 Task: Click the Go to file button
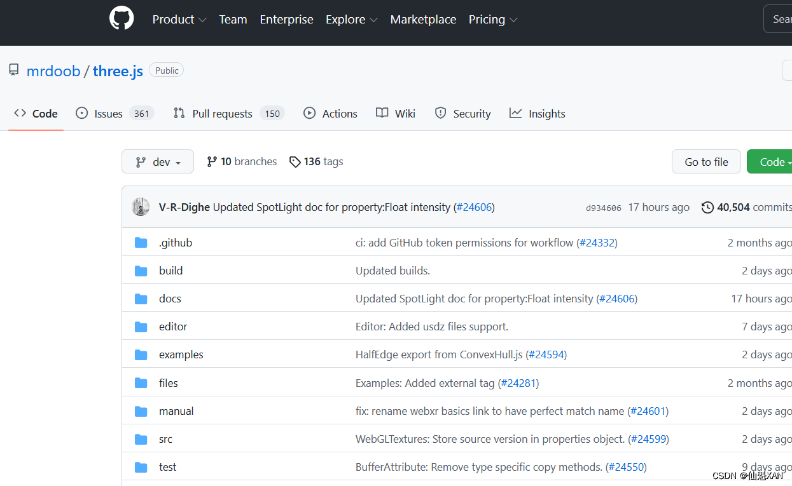pos(706,162)
